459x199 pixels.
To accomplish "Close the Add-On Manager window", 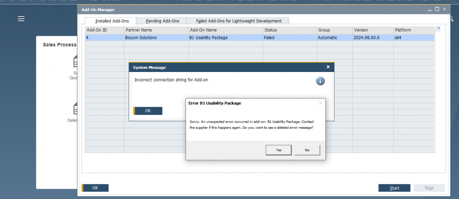I will pyautogui.click(x=444, y=9).
